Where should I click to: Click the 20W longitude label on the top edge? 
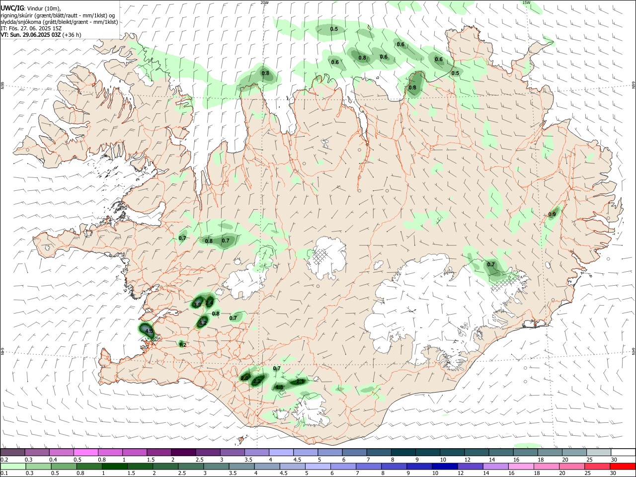point(264,2)
